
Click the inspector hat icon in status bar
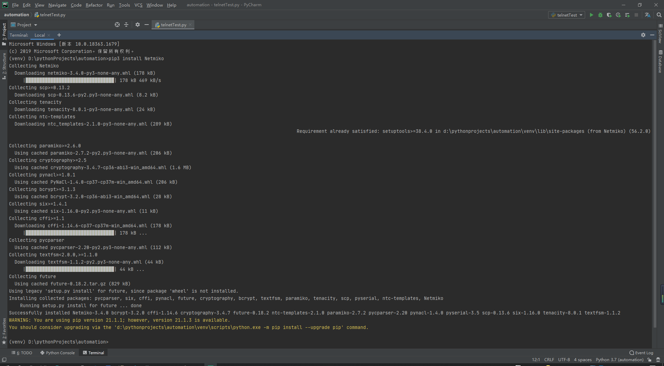[658, 360]
